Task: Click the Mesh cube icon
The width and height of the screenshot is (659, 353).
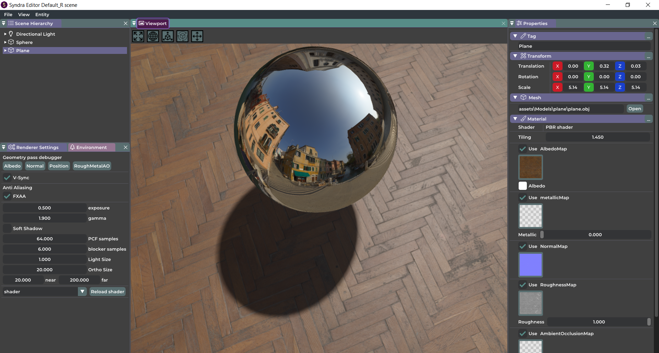Action: click(x=523, y=97)
